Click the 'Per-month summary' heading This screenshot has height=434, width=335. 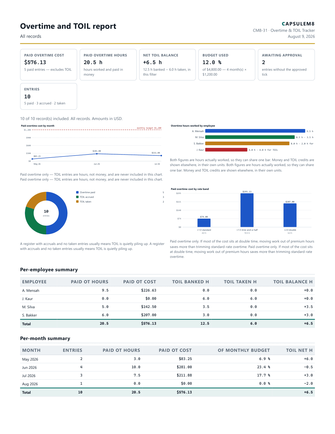click(x=45, y=338)
